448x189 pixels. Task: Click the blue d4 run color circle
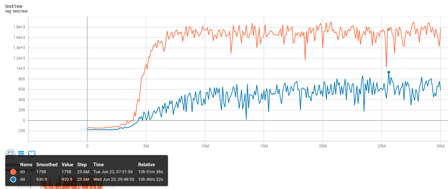[x=13, y=179]
